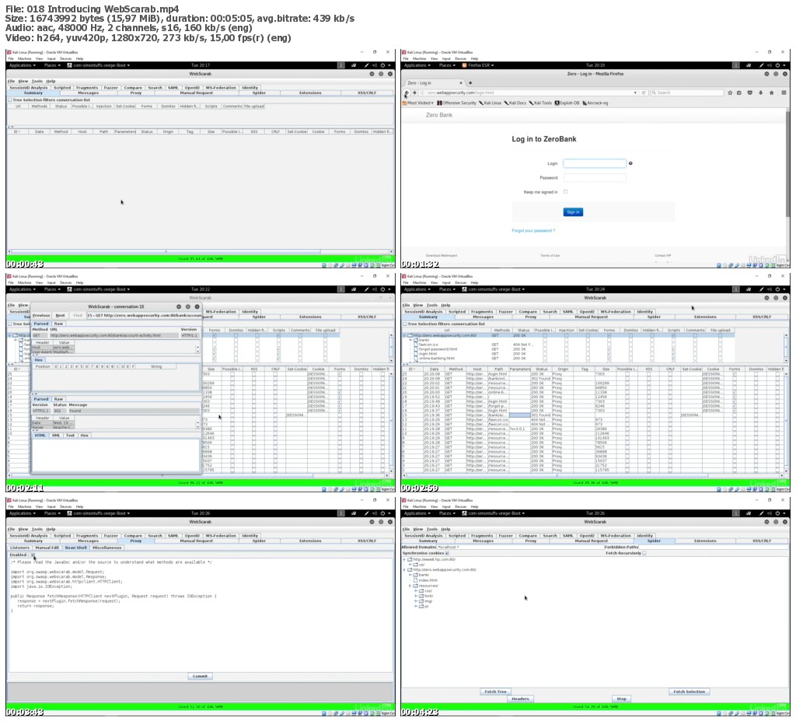796x721 pixels.
Task: In the 00:04:23 frame, toggle 'Synchronise cookies'
Action: pos(447,553)
